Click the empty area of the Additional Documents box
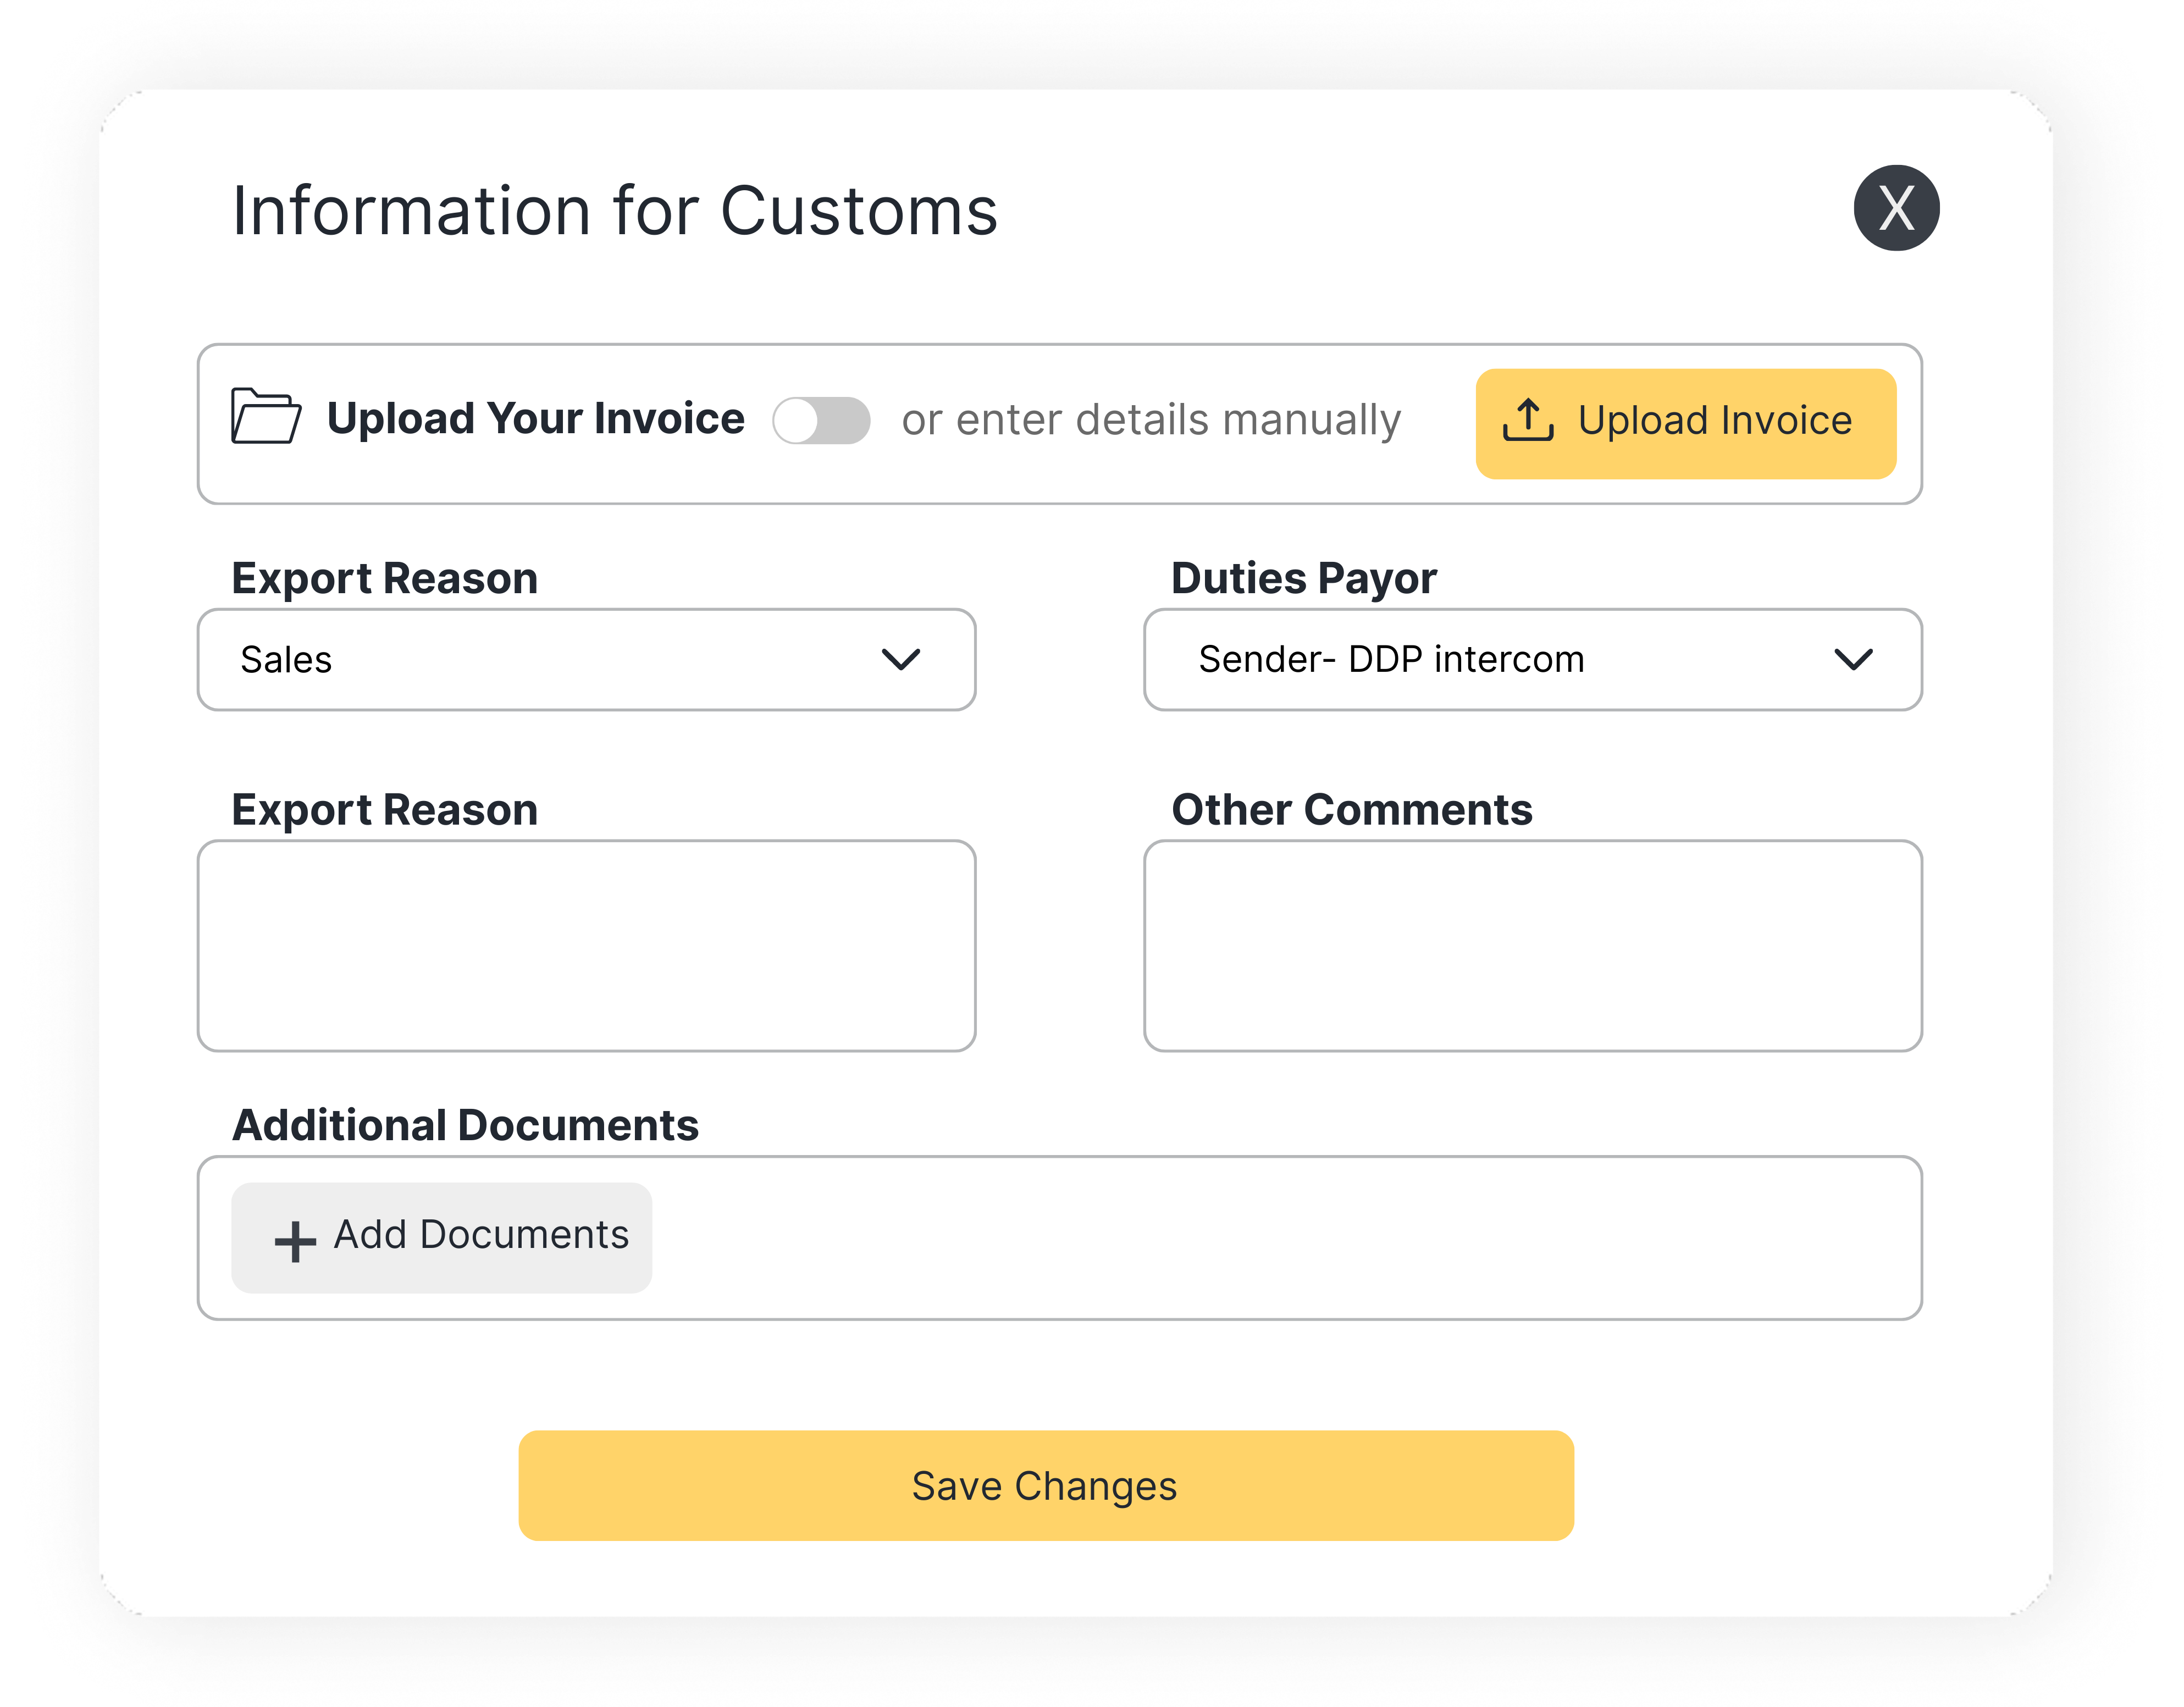 1280,1238
